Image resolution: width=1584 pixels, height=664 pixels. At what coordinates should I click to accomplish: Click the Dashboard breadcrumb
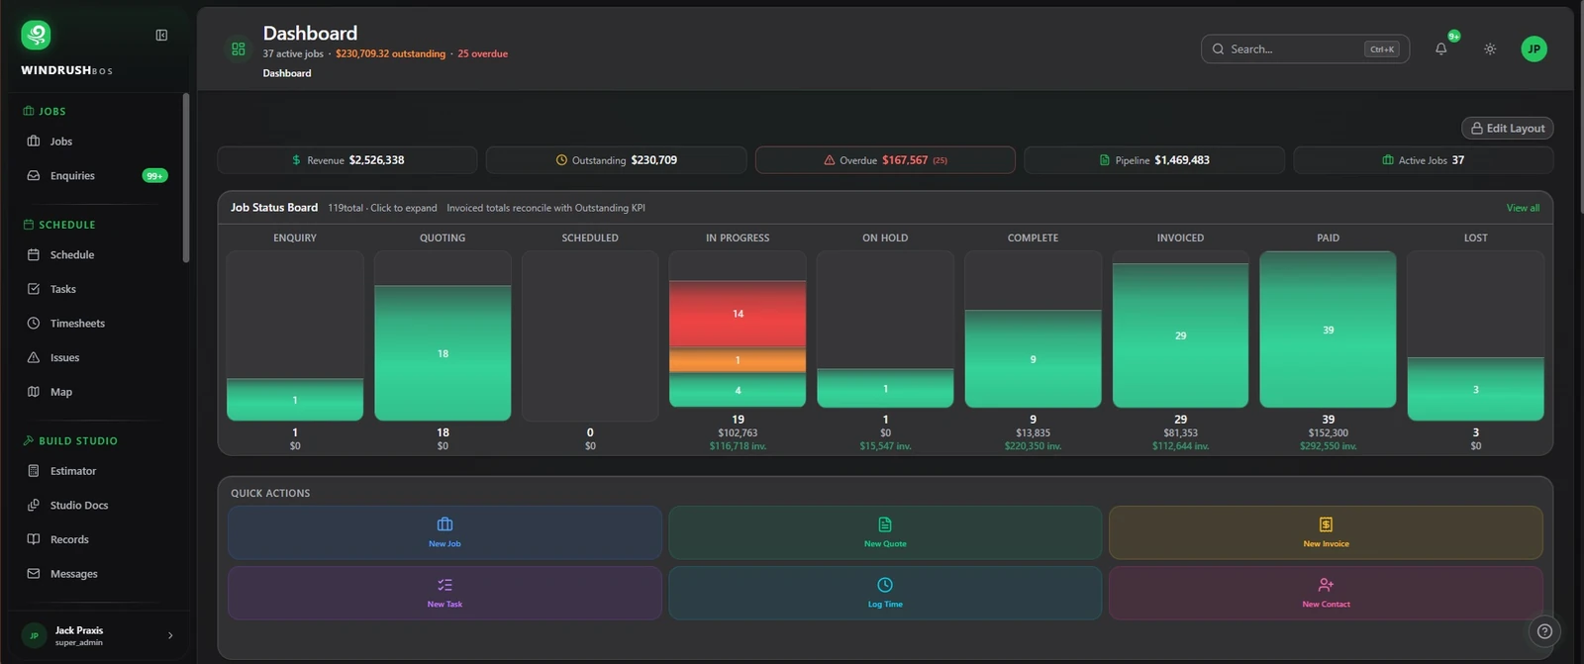287,73
